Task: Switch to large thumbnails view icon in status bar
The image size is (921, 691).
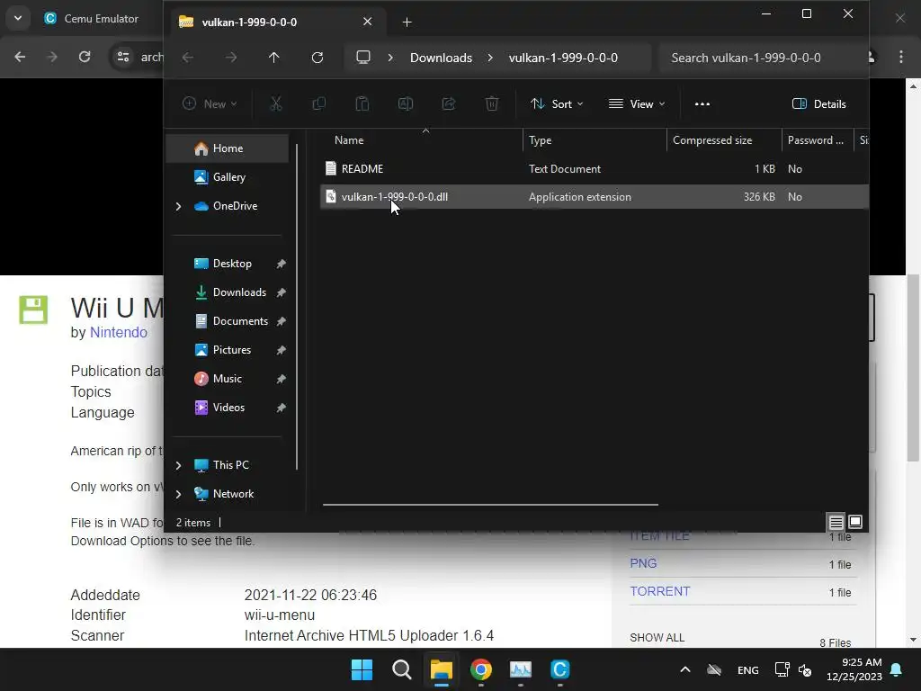Action: point(855,522)
